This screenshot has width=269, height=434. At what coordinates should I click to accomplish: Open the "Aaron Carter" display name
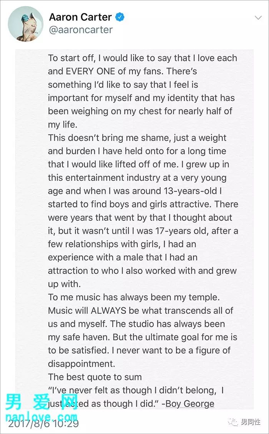tap(80, 17)
